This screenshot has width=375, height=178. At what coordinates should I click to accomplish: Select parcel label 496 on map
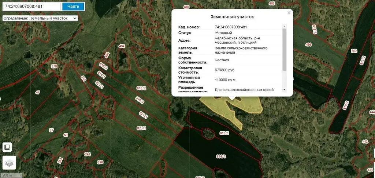308,44
